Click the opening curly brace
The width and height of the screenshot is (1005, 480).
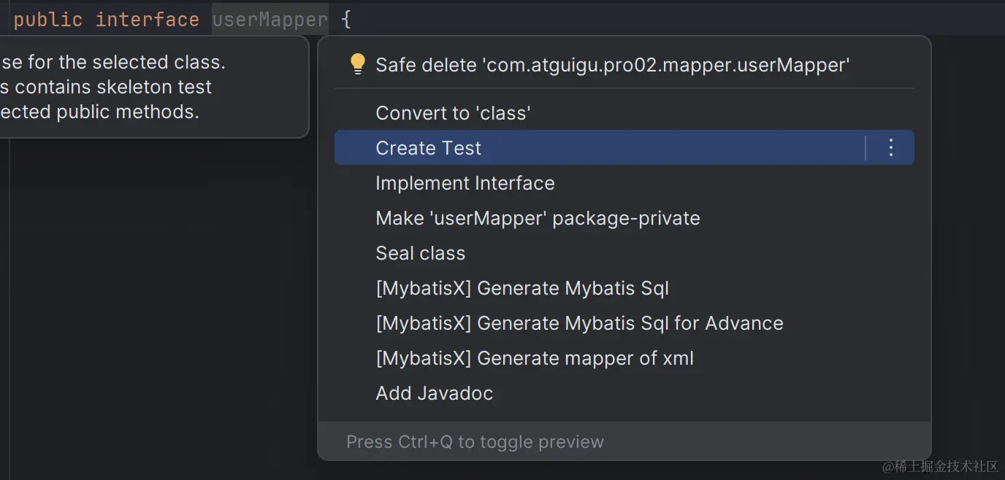coord(346,20)
